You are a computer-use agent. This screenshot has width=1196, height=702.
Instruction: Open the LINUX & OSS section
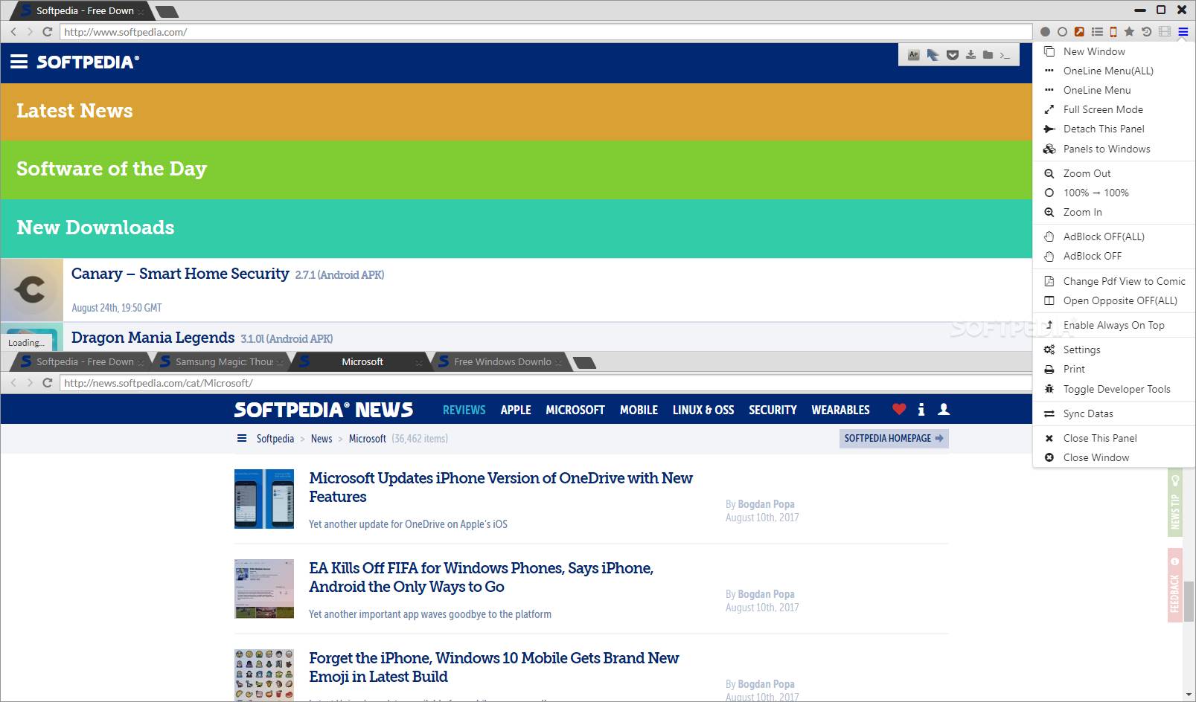click(x=703, y=410)
